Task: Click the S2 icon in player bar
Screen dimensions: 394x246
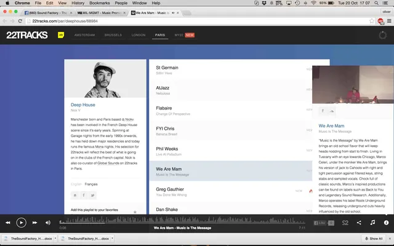Action: click(x=345, y=223)
